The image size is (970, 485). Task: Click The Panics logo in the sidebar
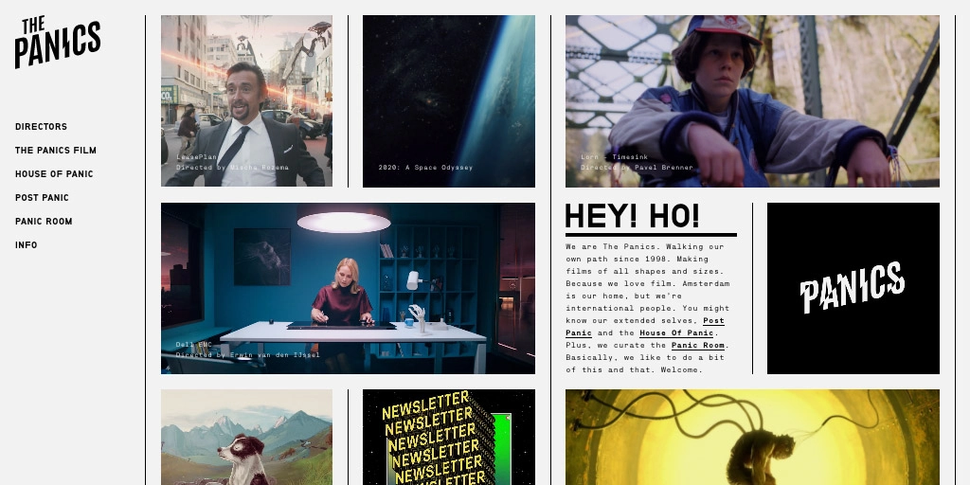(x=57, y=43)
